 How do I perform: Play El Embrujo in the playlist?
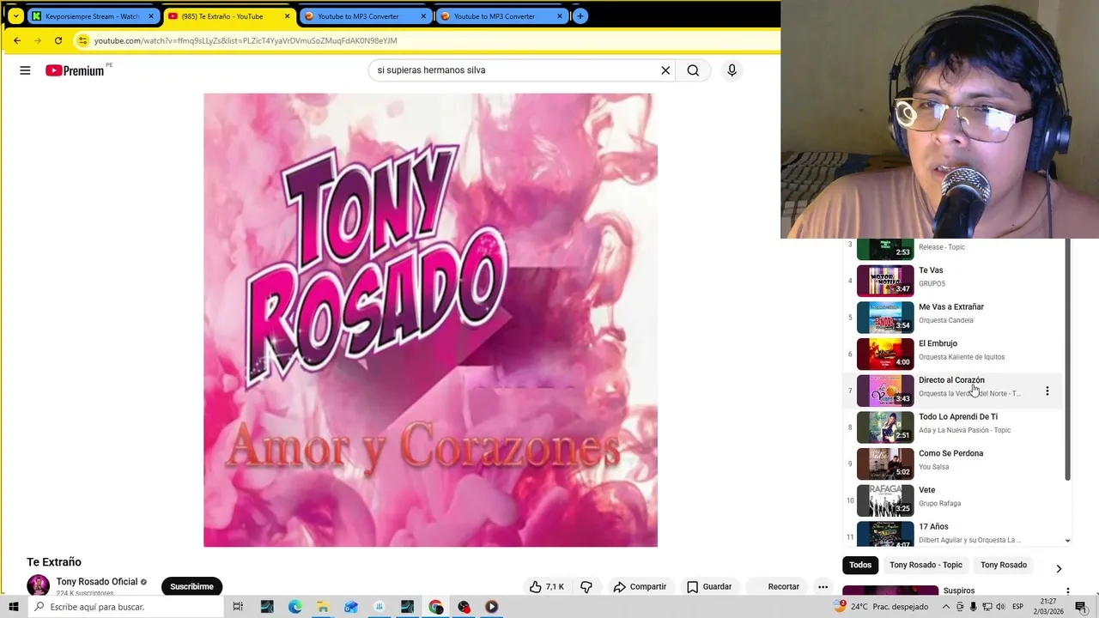[x=953, y=354]
